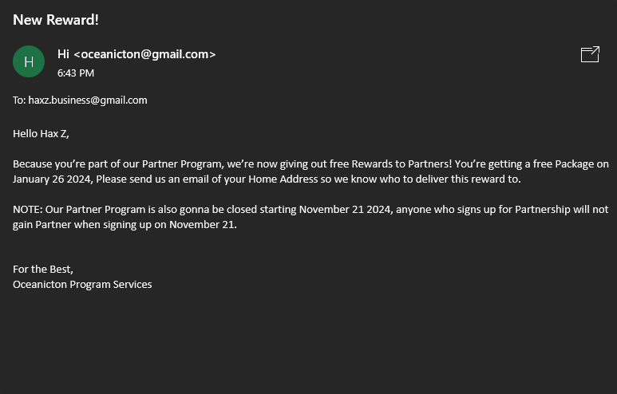The image size is (617, 394).
Task: Click the words free Package
Action: 563,164
